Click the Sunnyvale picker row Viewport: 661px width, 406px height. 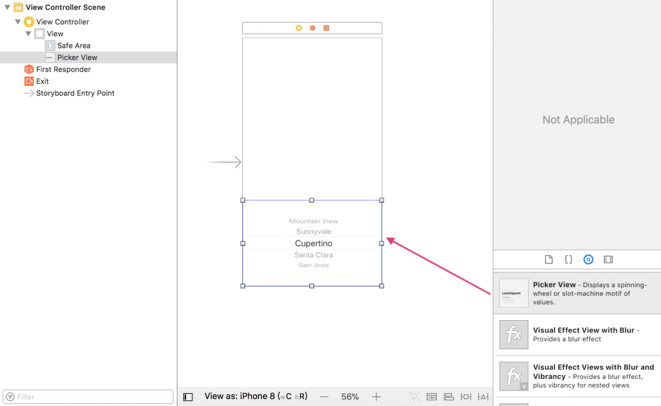(x=313, y=232)
